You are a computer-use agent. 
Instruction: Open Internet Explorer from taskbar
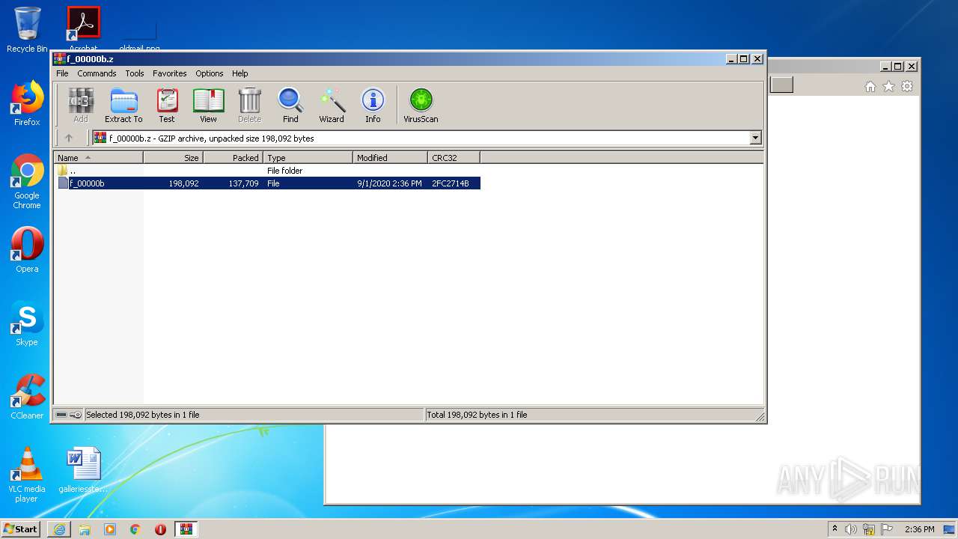[x=59, y=529]
